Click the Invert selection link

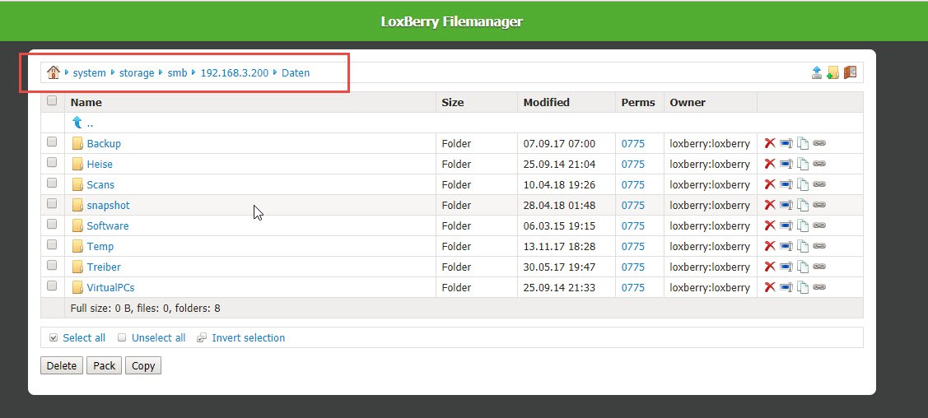pos(249,337)
